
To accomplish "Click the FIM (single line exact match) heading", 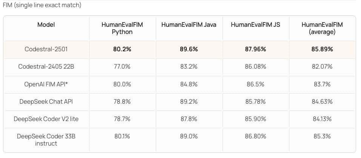I will [42, 6].
